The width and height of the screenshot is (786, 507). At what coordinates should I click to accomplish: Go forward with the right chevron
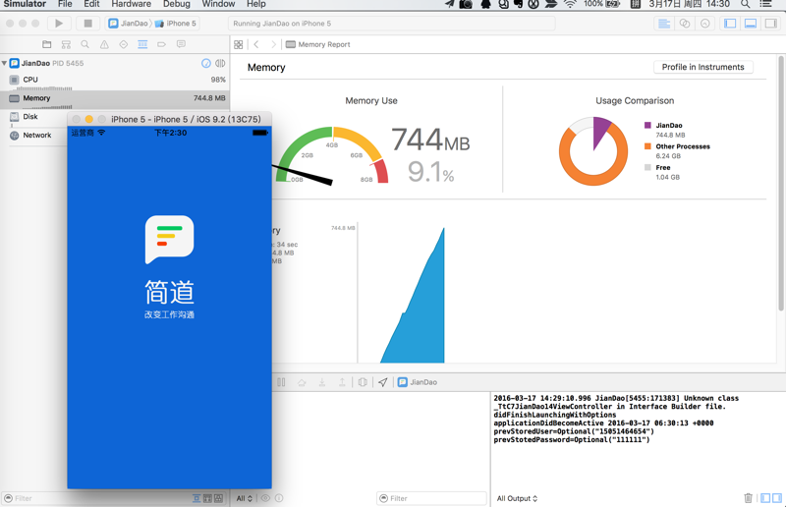273,44
